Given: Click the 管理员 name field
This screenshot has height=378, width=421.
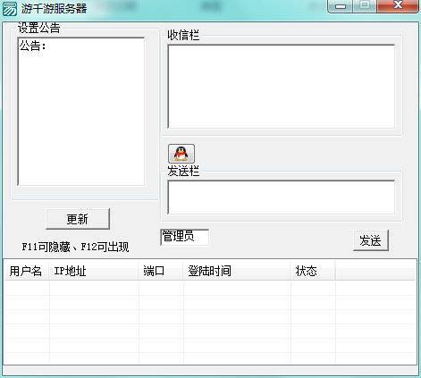Looking at the screenshot, I should 184,237.
